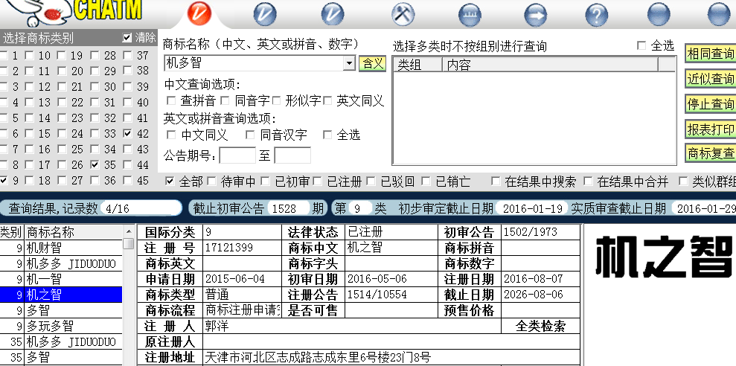This screenshot has height=366, width=736.
Task: Check trademark class 41
Action: pos(128,118)
